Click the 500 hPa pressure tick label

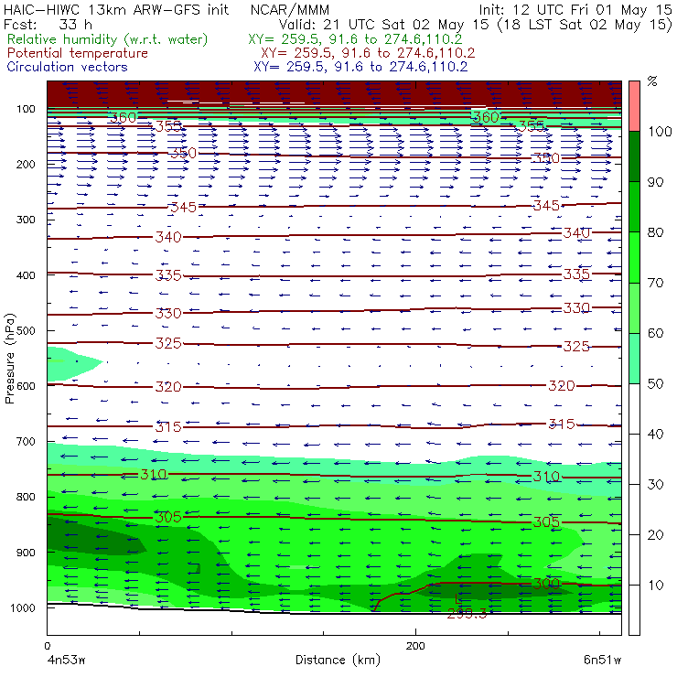click(x=26, y=331)
